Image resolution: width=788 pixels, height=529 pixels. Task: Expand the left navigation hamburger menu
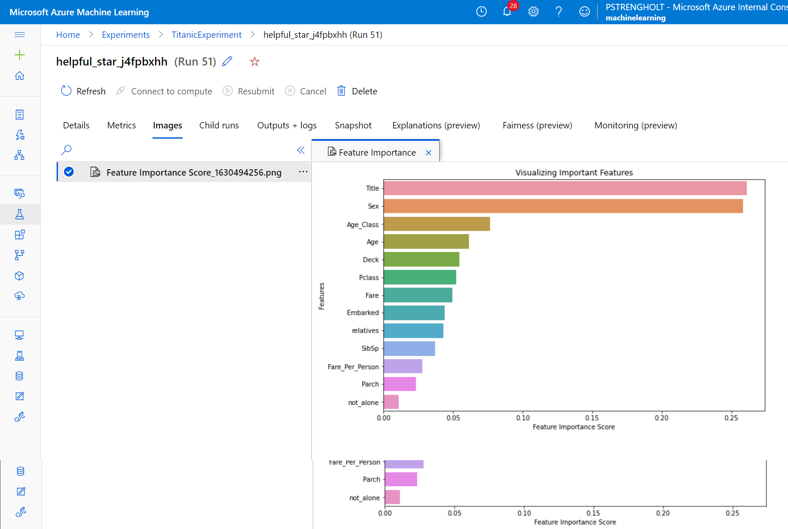point(20,34)
